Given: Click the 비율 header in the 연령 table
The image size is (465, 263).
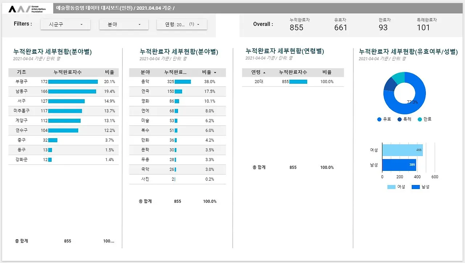Looking at the screenshot, I should (327, 72).
